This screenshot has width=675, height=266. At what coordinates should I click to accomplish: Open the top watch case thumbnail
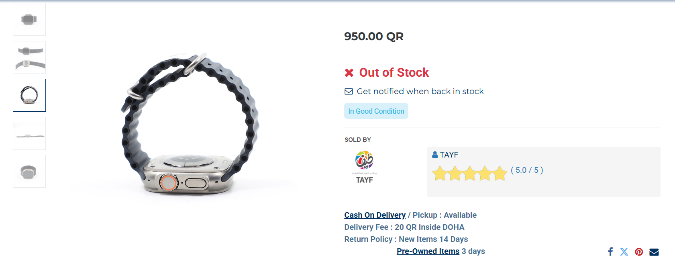point(29,19)
